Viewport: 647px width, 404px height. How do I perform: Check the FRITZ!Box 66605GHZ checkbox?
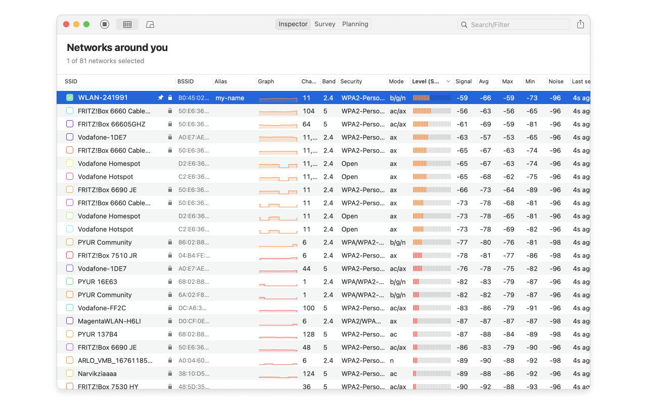pyautogui.click(x=70, y=124)
